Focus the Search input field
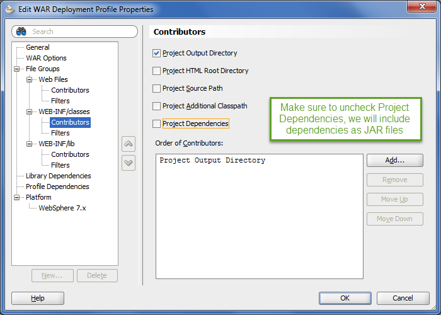 pyautogui.click(x=74, y=31)
